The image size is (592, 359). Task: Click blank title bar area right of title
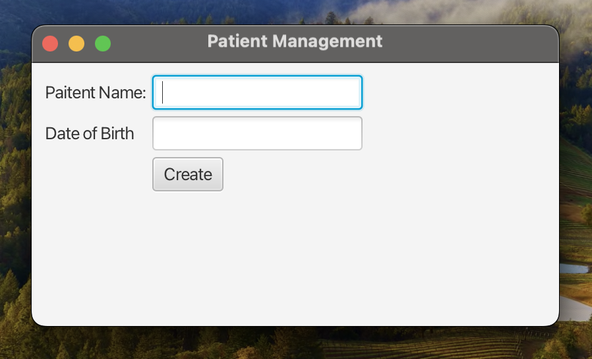[475, 44]
